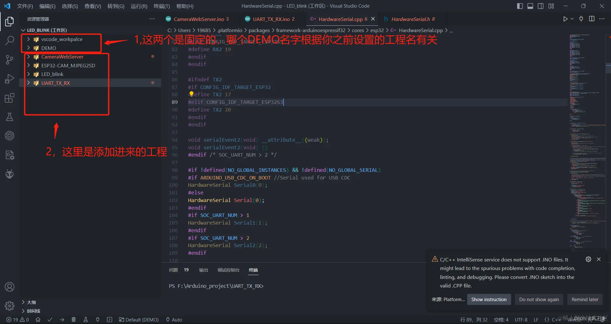This screenshot has height=324, width=611.
Task: Open the run options dropdown arrow
Action: pos(572,19)
